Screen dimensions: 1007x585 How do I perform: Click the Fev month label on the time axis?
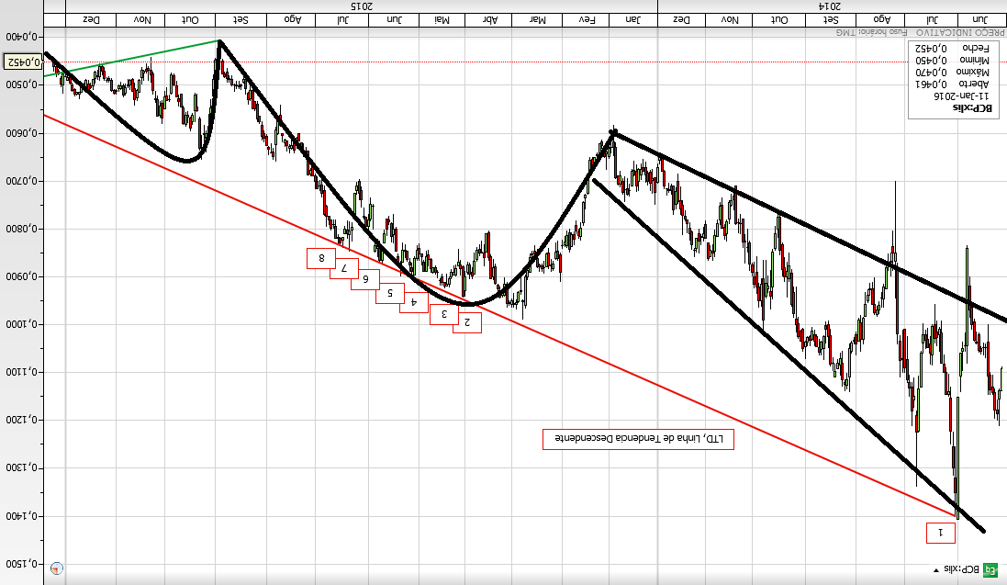587,20
